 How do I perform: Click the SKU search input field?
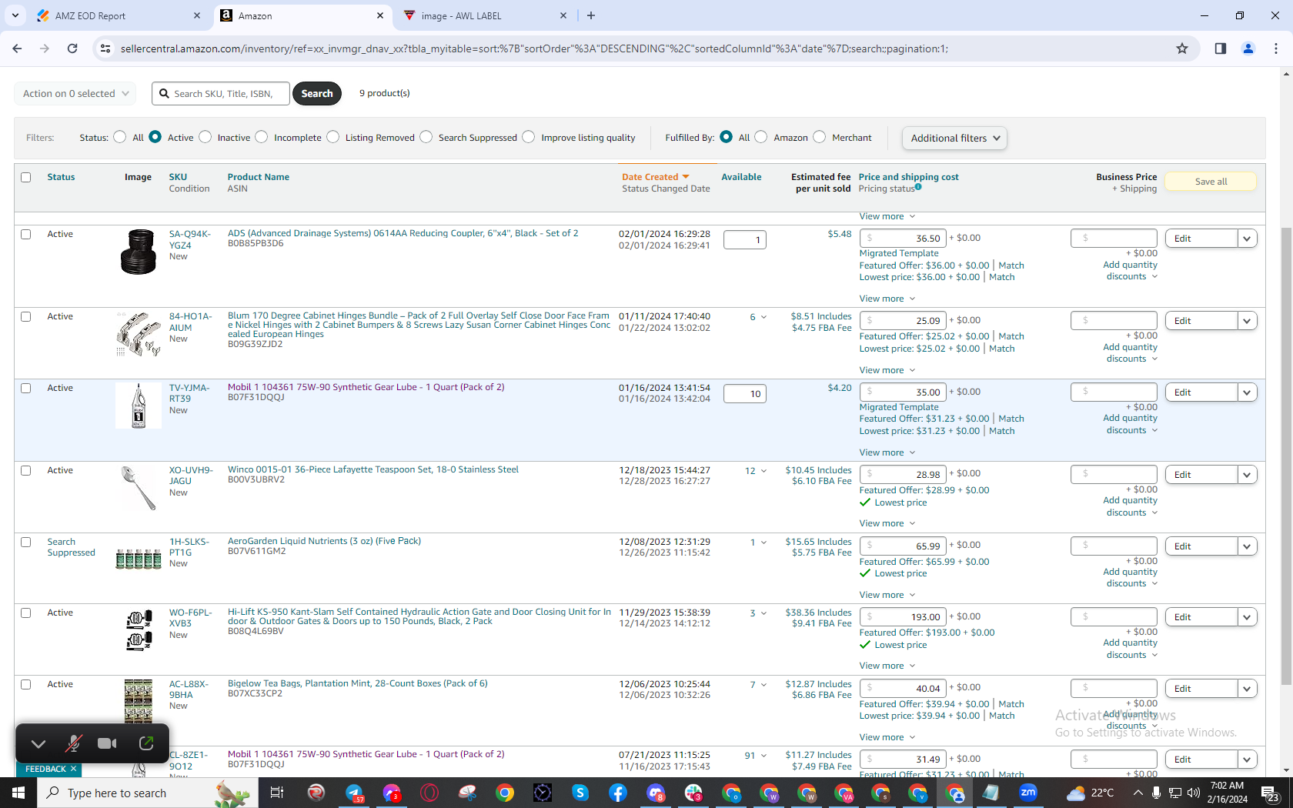221,93
